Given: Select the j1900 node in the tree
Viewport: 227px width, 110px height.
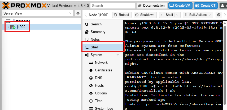Looking at the screenshot, I should [x=41, y=27].
